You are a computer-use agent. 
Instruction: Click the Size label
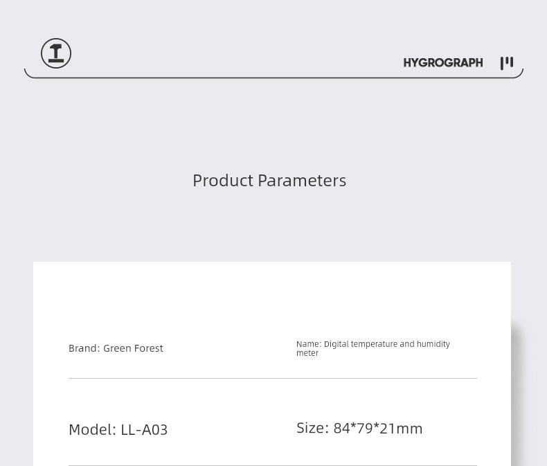click(312, 428)
